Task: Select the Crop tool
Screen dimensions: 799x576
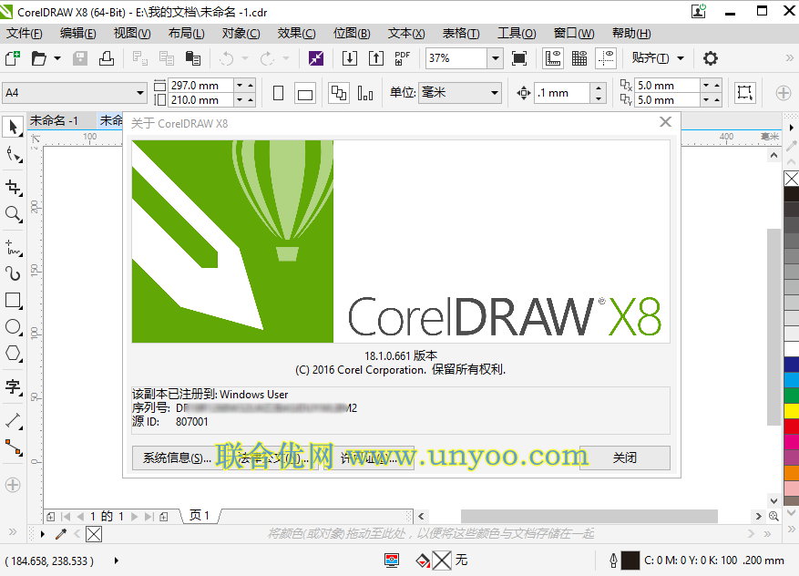Action: (x=14, y=187)
